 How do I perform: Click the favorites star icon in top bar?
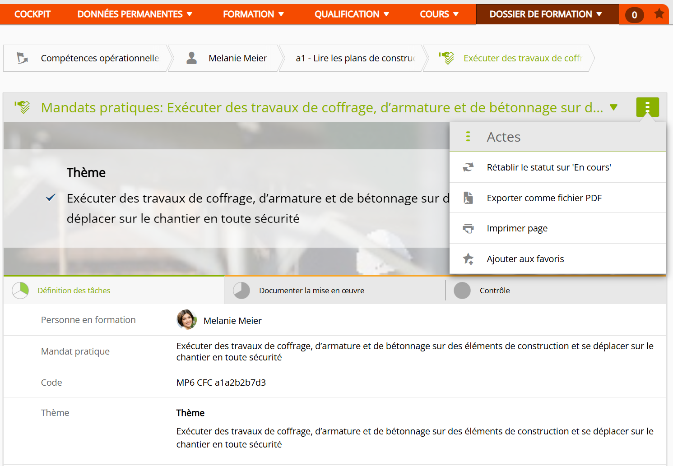pyautogui.click(x=659, y=14)
